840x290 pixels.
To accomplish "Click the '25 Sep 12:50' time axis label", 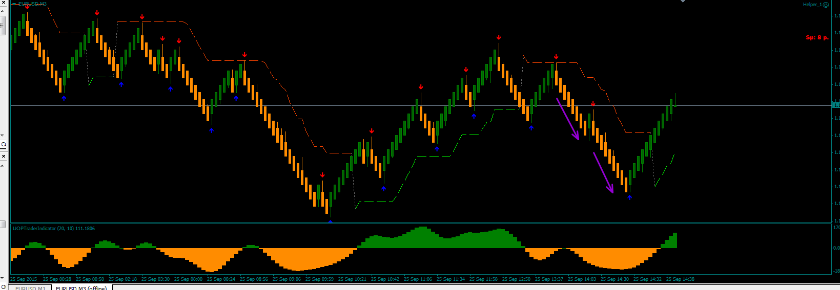I will tap(516, 279).
